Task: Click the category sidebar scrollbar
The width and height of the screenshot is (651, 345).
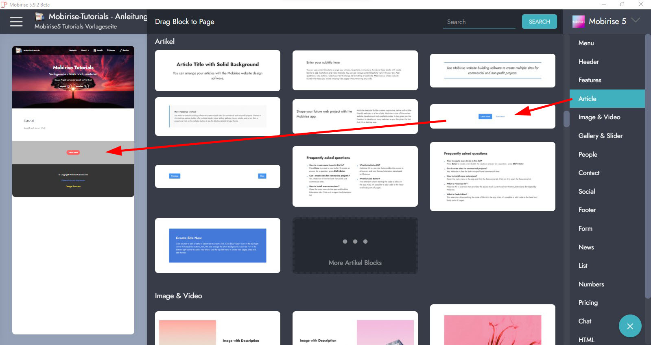Action: [x=648, y=167]
